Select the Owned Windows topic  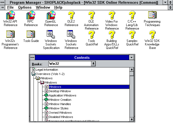60,113
